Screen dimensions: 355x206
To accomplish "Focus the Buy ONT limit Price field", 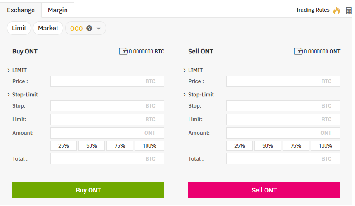I will point(107,81).
